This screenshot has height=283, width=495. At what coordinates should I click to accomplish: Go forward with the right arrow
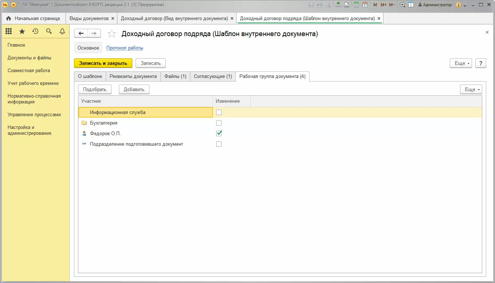[94, 34]
